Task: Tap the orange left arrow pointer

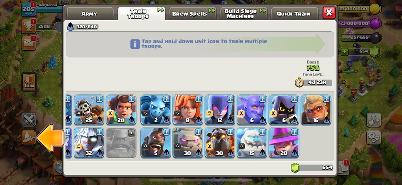Action: tap(50, 138)
